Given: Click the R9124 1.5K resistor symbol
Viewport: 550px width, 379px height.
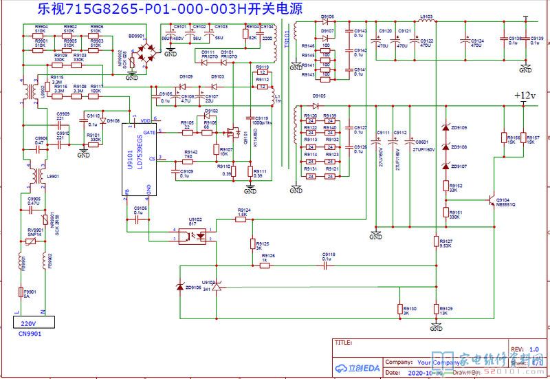Looking at the screenshot, I should (x=241, y=219).
